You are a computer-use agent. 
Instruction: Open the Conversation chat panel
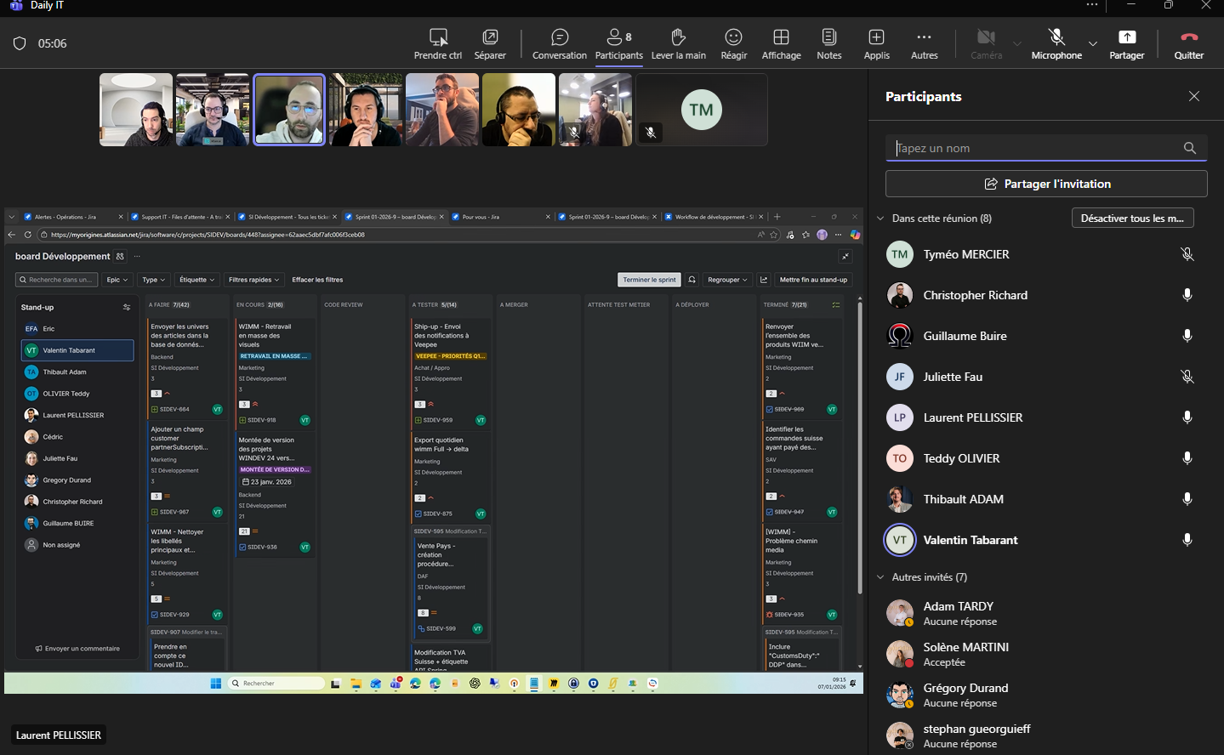(559, 44)
